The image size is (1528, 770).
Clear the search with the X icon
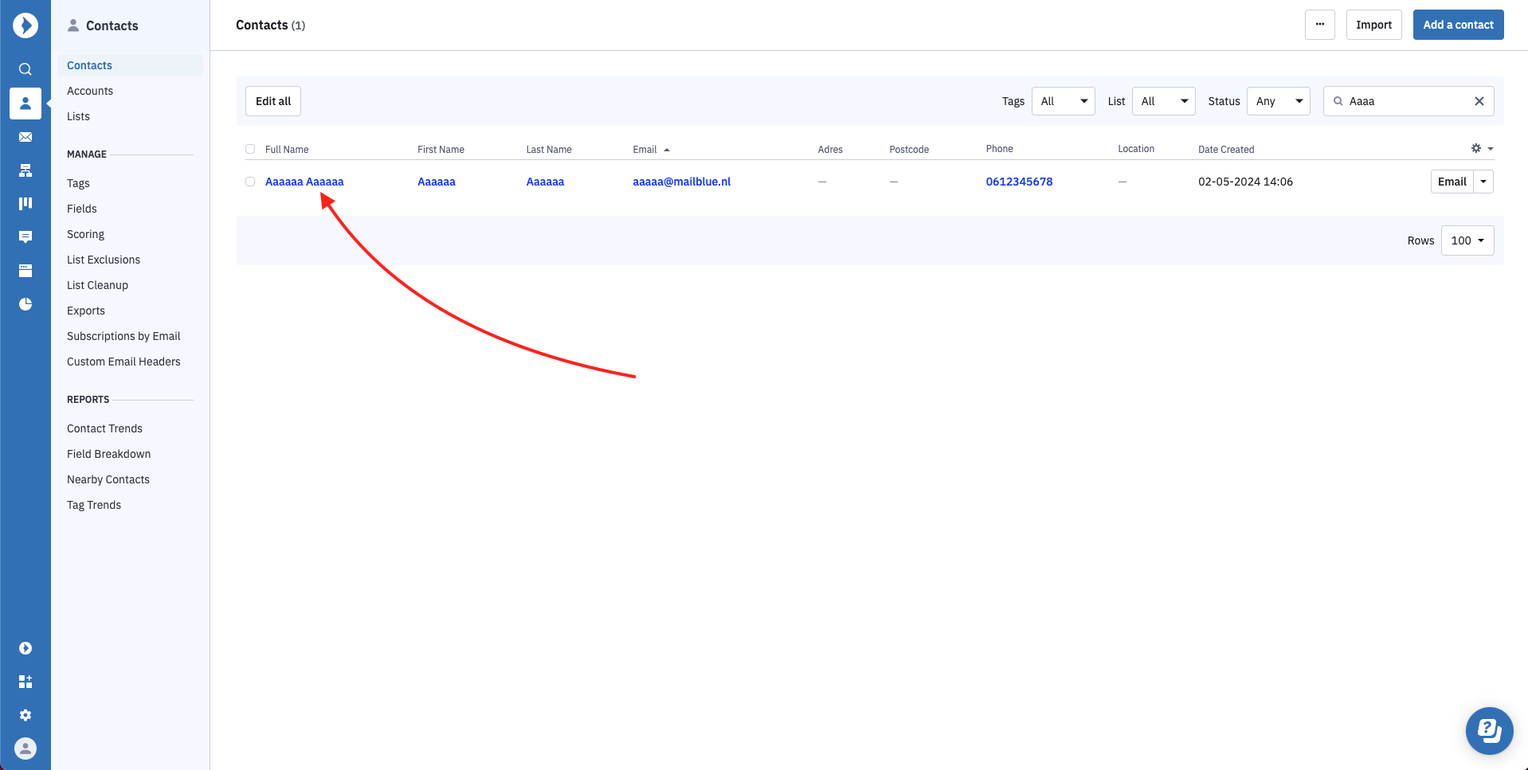[x=1479, y=101]
